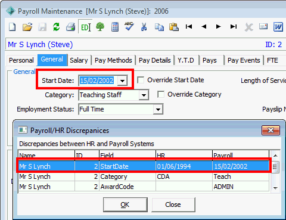Expand the Employment Status dropdown arrow
The height and width of the screenshot is (220, 286).
pyautogui.click(x=158, y=109)
